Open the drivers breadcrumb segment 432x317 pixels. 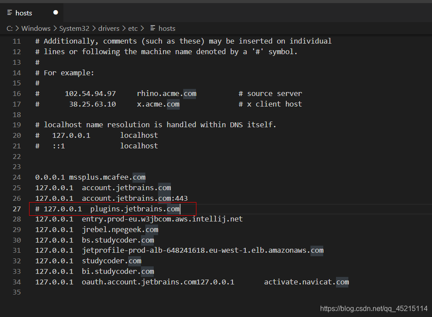pyautogui.click(x=109, y=28)
